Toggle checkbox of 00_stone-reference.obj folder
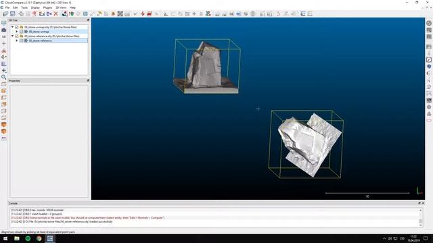The image size is (433, 243). (x=16, y=36)
